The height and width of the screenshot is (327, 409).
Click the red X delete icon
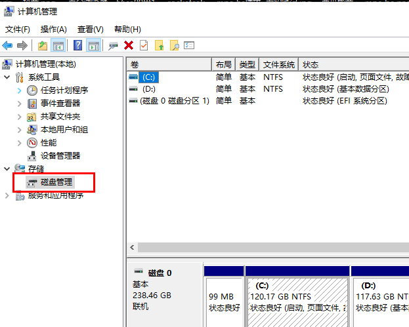129,46
